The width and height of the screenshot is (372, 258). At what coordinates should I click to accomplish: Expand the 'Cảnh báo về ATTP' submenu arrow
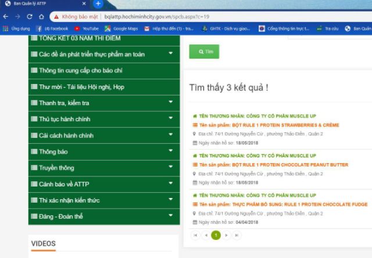coord(170,184)
